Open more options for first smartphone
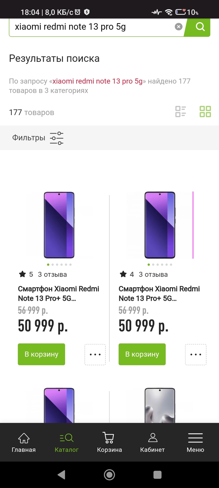The image size is (219, 488). click(95, 355)
